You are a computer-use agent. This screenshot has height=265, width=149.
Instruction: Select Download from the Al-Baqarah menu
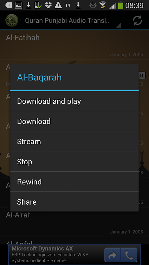(x=74, y=121)
